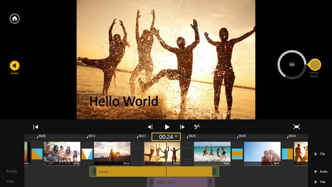Go to the home screen icon
The height and width of the screenshot is (187, 332).
[15, 19]
